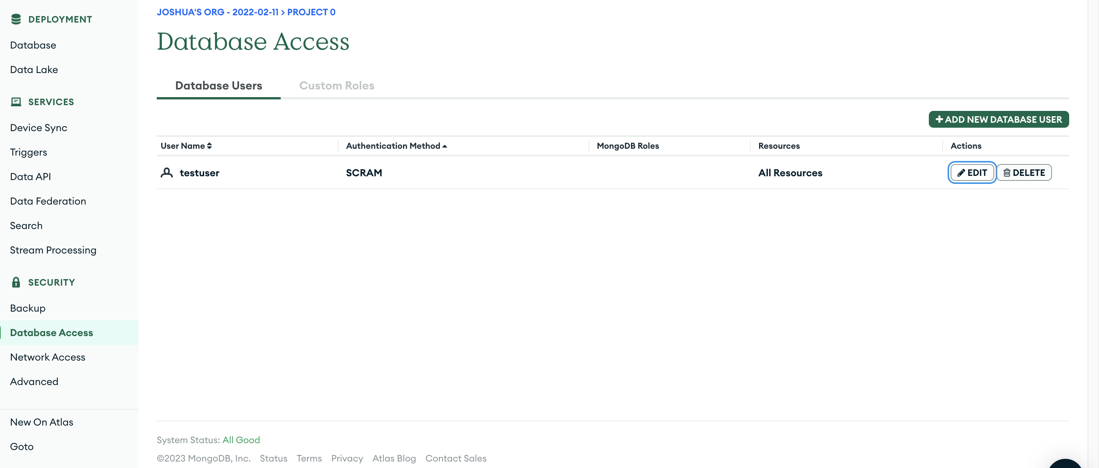
Task: Open the Atlas Blog footer link
Action: [393, 458]
